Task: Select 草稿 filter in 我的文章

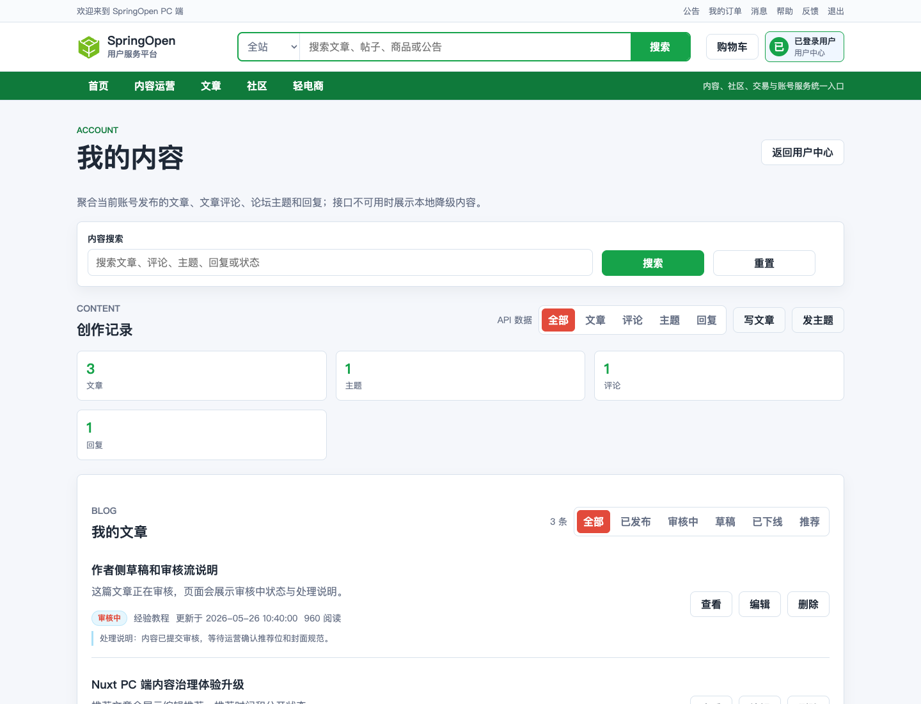Action: pyautogui.click(x=725, y=522)
